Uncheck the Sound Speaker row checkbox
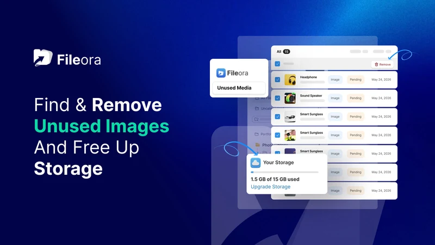Image resolution: width=435 pixels, height=245 pixels. [277, 98]
